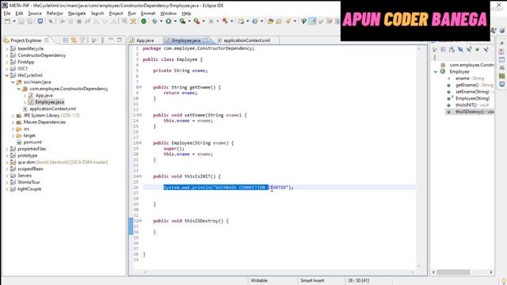Click the Resume debug icon
507x285 pixels.
[62, 21]
